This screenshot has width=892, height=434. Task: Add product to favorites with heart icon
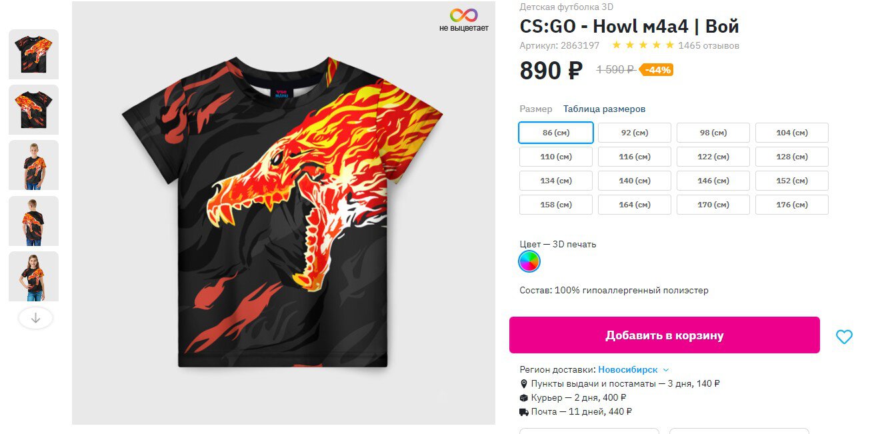tap(844, 337)
